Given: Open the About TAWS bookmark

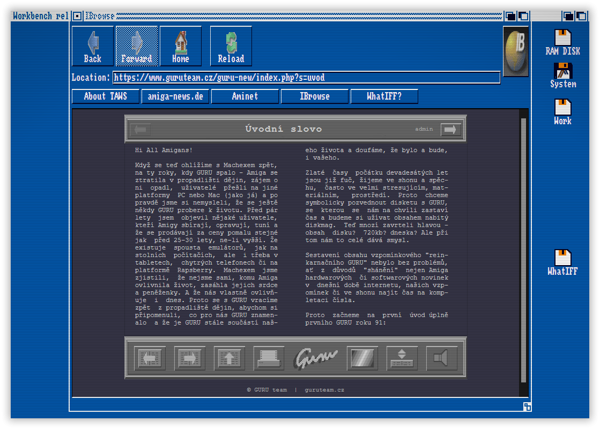Looking at the screenshot, I should click(106, 96).
